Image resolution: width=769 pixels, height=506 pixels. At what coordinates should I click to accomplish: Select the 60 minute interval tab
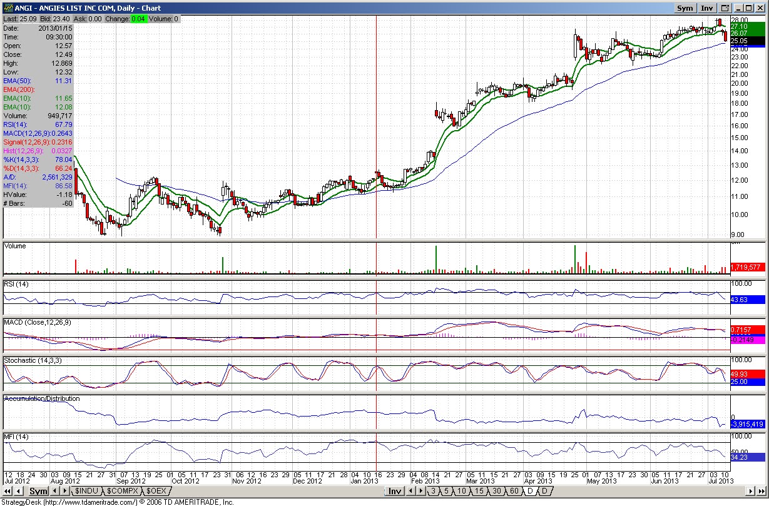coord(513,492)
